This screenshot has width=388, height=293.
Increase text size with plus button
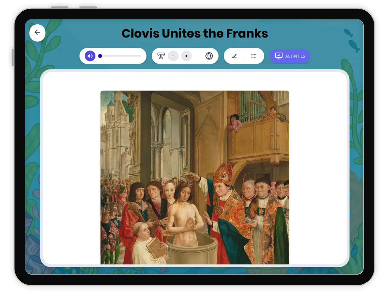pos(186,56)
